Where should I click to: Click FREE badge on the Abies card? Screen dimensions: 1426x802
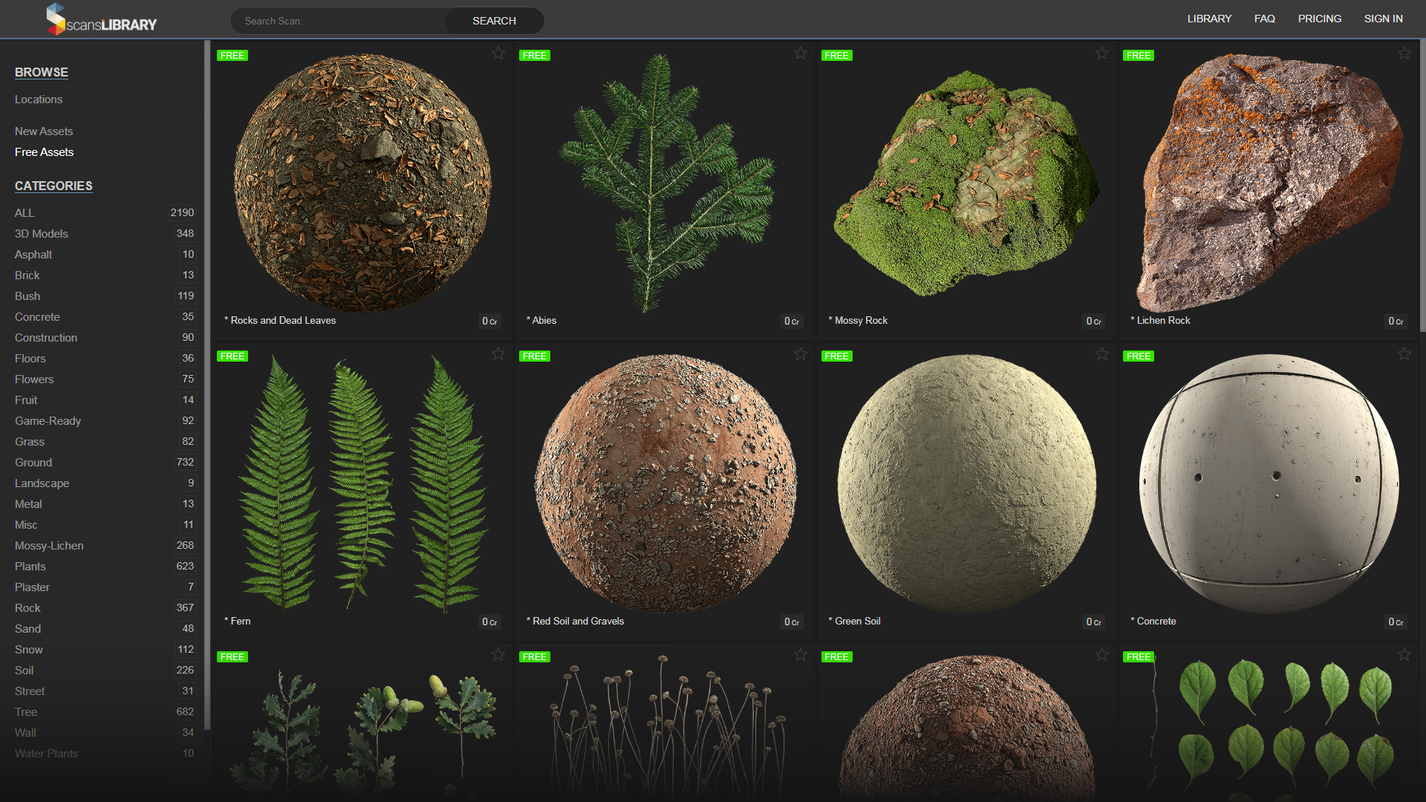click(535, 56)
